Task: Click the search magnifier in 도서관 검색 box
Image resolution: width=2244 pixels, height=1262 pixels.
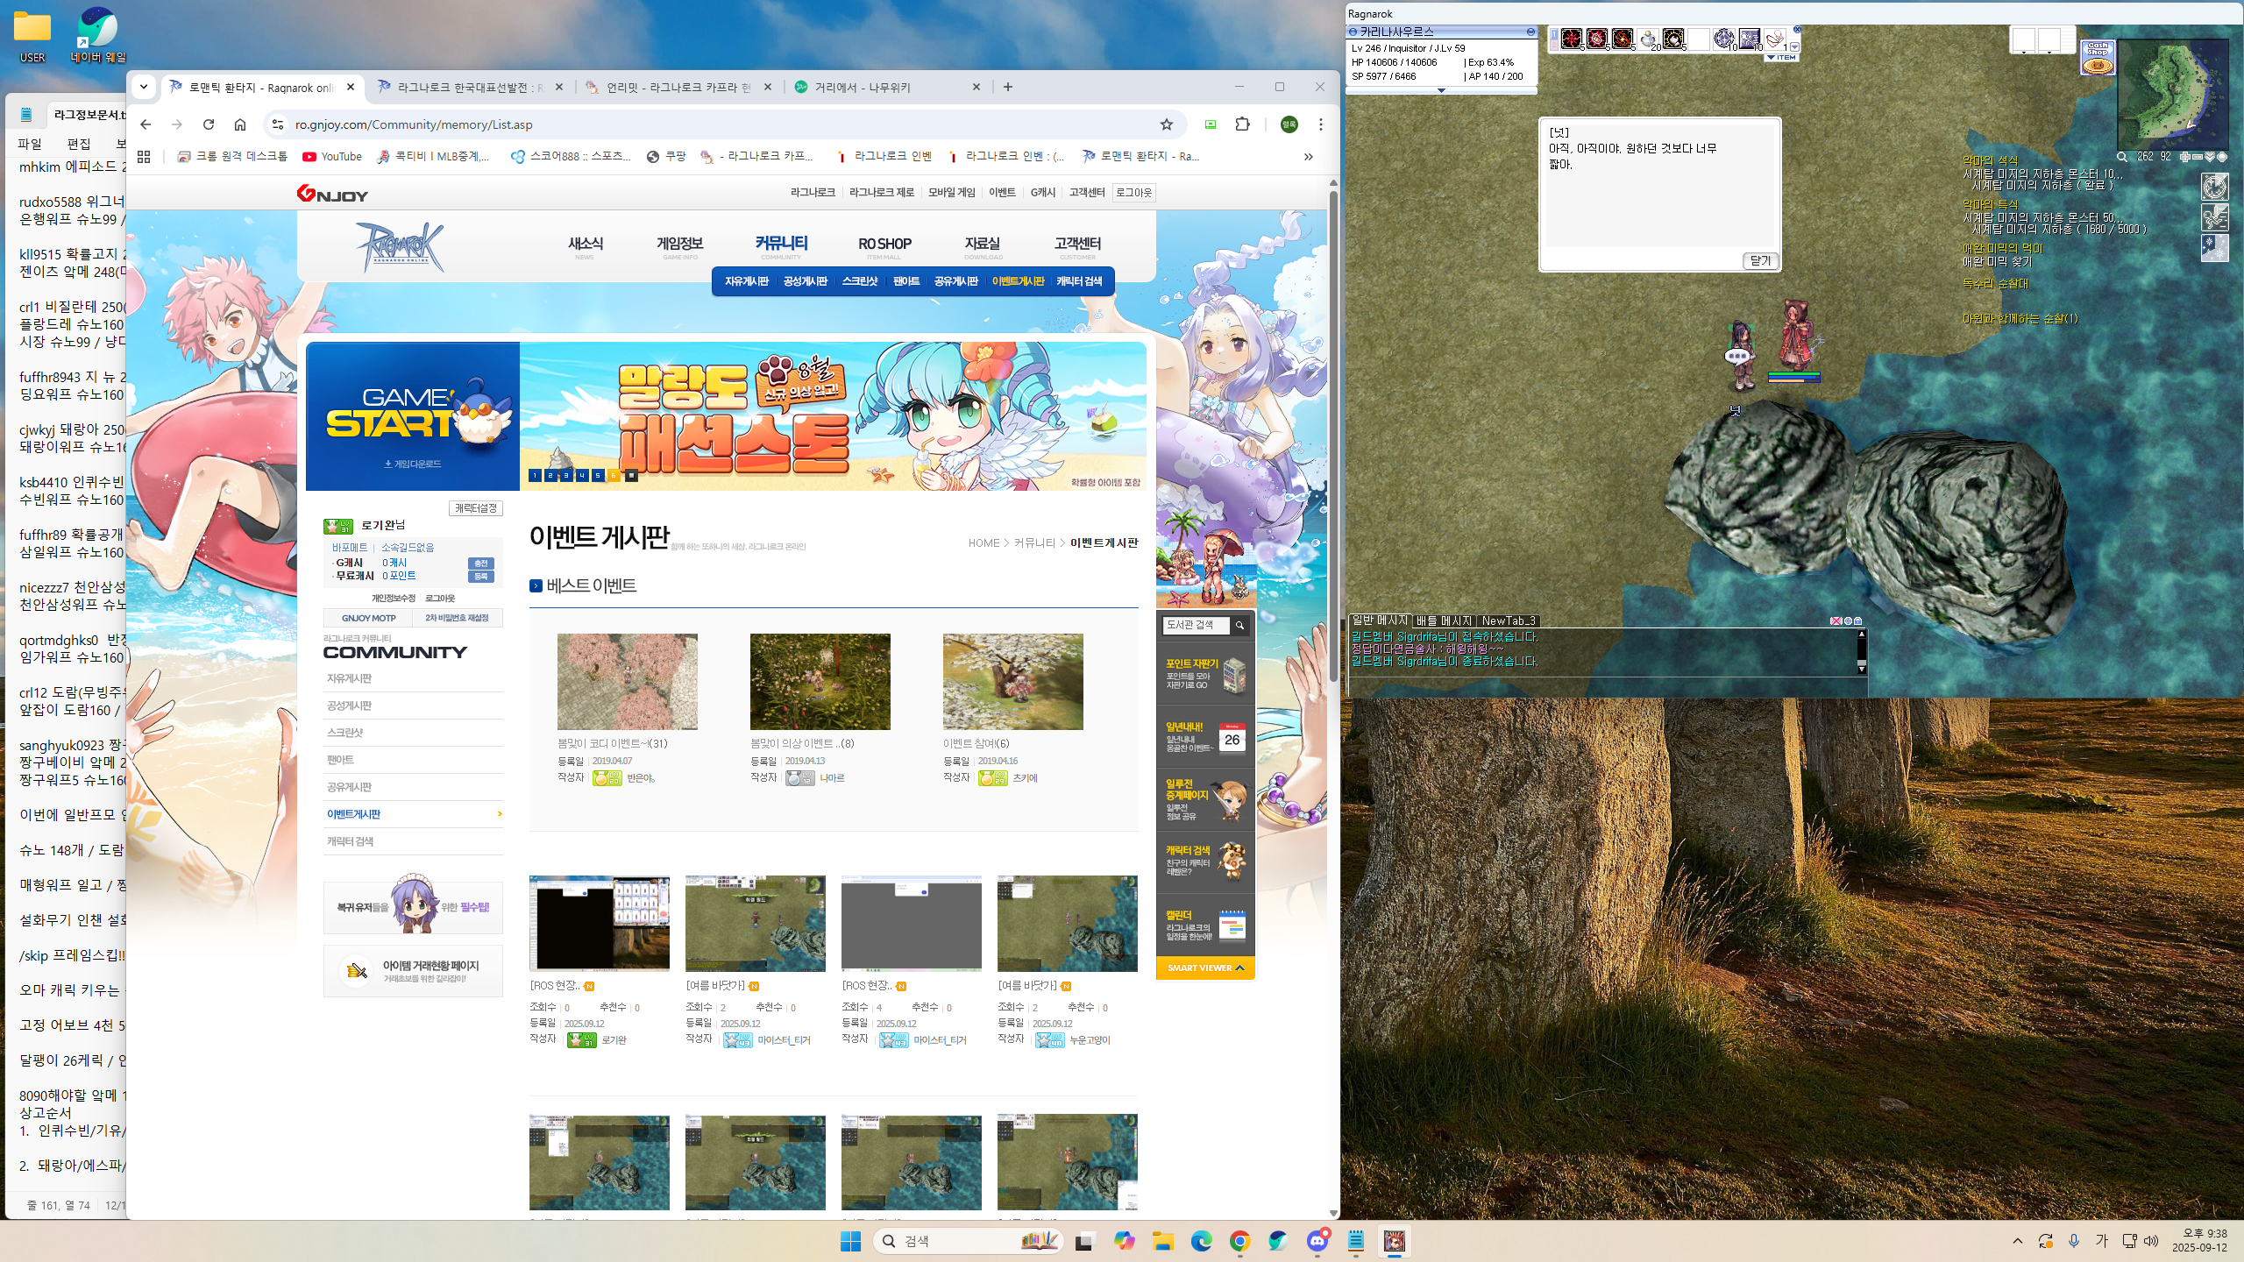Action: pyautogui.click(x=1239, y=625)
